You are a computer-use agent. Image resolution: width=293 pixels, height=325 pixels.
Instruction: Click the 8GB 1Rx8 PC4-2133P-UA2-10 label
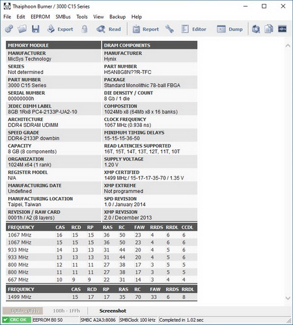pyautogui.click(x=42, y=112)
